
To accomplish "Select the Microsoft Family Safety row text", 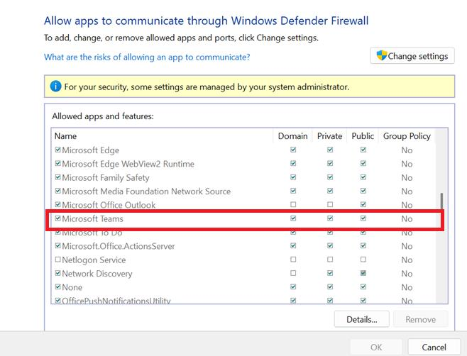I will tap(106, 178).
